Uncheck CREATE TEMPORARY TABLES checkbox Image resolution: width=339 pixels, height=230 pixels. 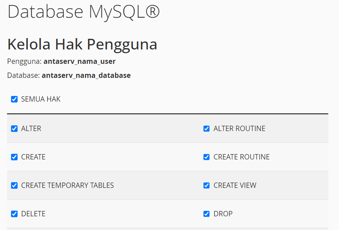coord(14,185)
